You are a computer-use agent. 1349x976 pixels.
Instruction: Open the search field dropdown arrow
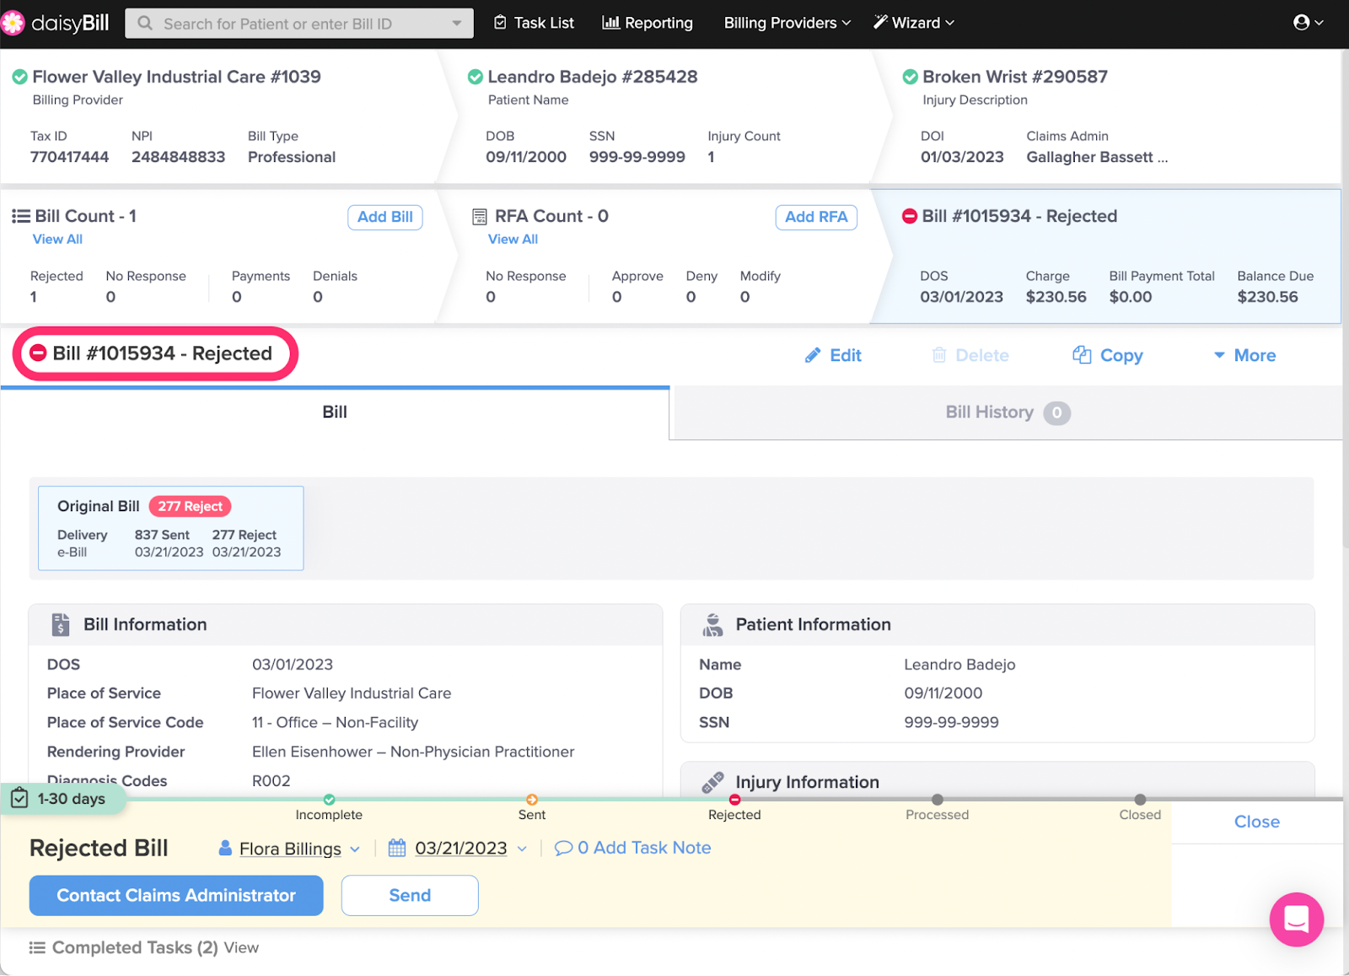point(457,24)
